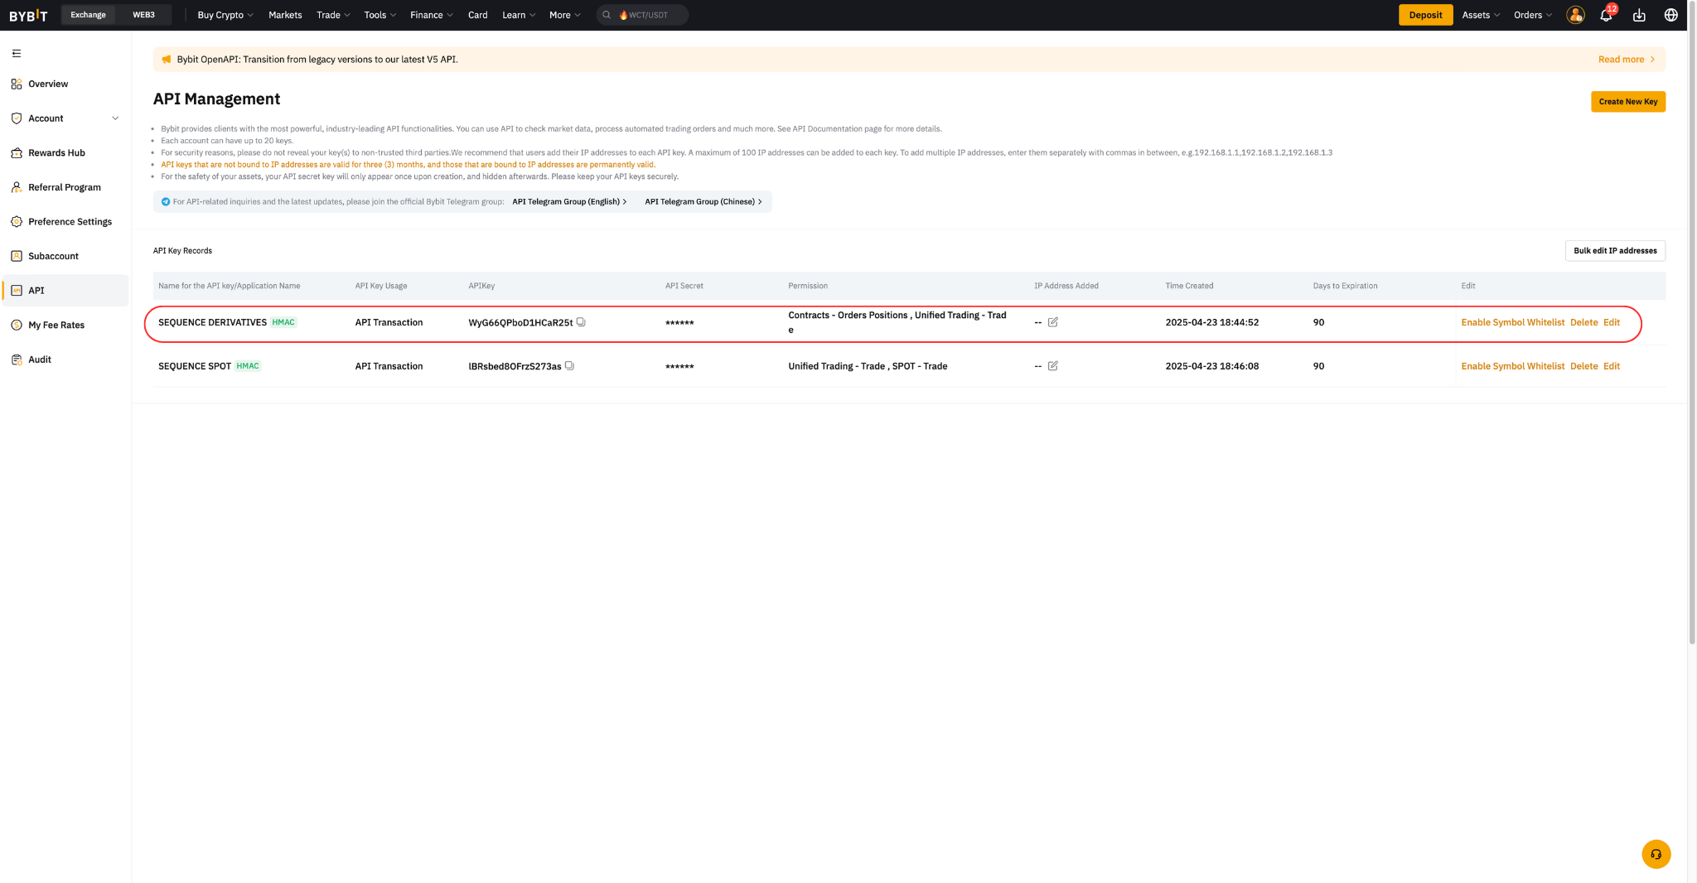Switch to Exchange mode
The width and height of the screenshot is (1697, 883).
coord(88,15)
